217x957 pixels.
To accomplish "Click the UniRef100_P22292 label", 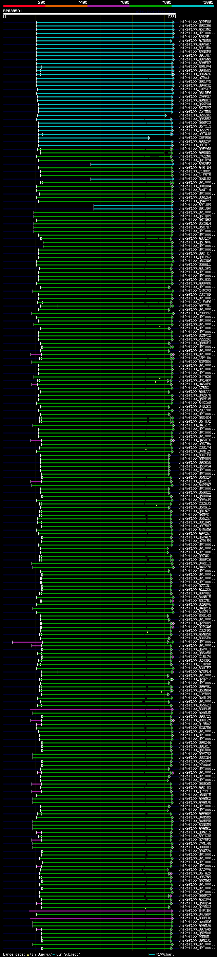I will pos(195,339).
